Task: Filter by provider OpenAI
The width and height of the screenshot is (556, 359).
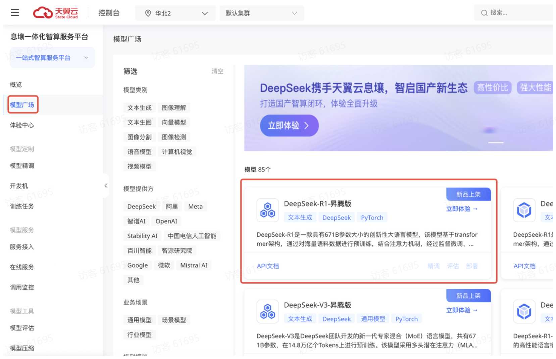Action: pos(166,221)
